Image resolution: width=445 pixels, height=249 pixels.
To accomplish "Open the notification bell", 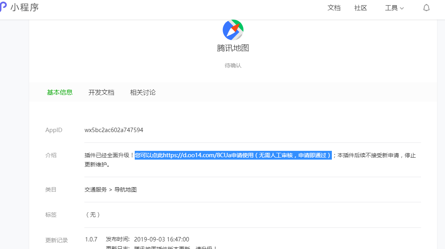I will pos(426,8).
